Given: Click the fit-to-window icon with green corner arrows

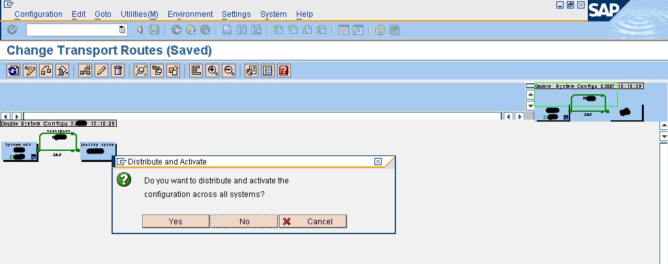Looking at the screenshot, I should click(141, 70).
